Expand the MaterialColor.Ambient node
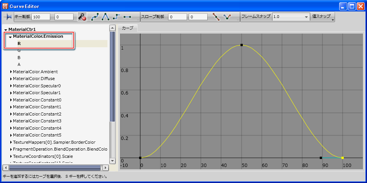Screen dimensions: 367x183 [10, 72]
